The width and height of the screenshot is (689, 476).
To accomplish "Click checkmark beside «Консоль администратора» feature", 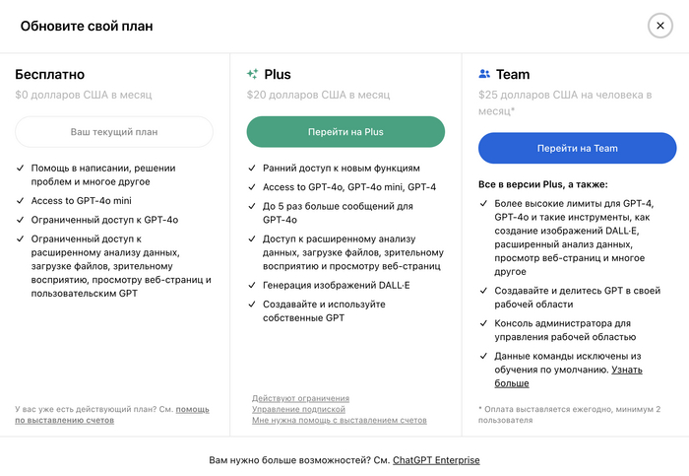I will point(484,323).
